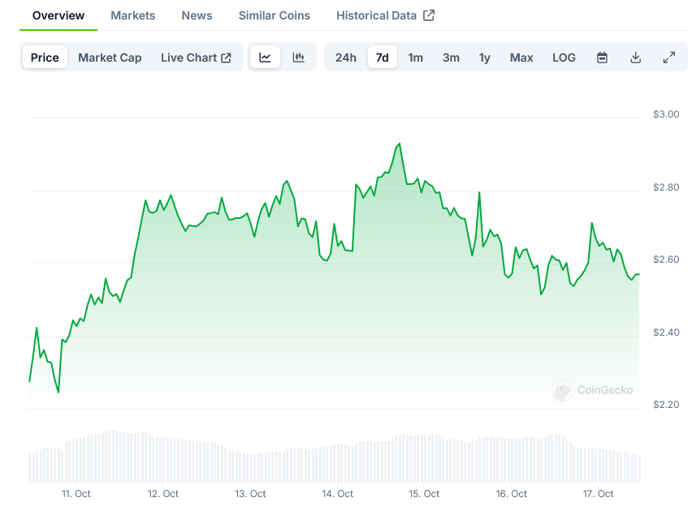This screenshot has height=519, width=688.
Task: Set time range to 7d
Action: (x=382, y=58)
